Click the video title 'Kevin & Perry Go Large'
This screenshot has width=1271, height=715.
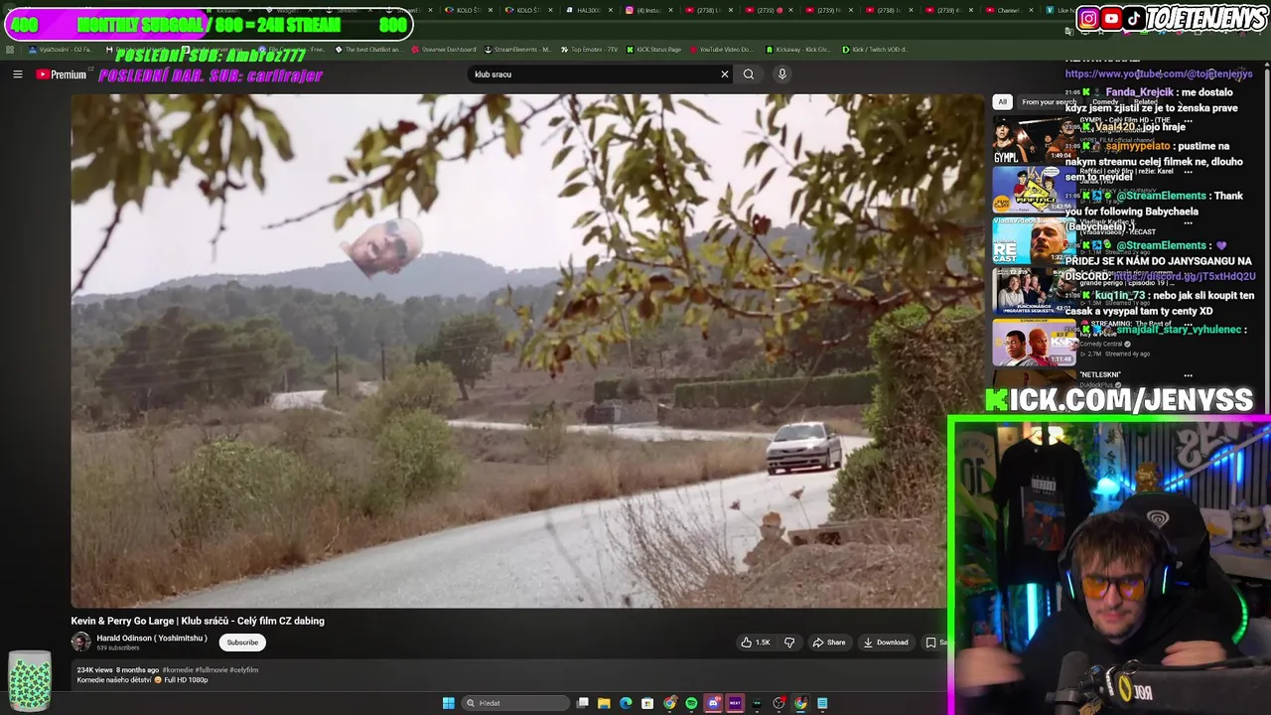point(198,621)
